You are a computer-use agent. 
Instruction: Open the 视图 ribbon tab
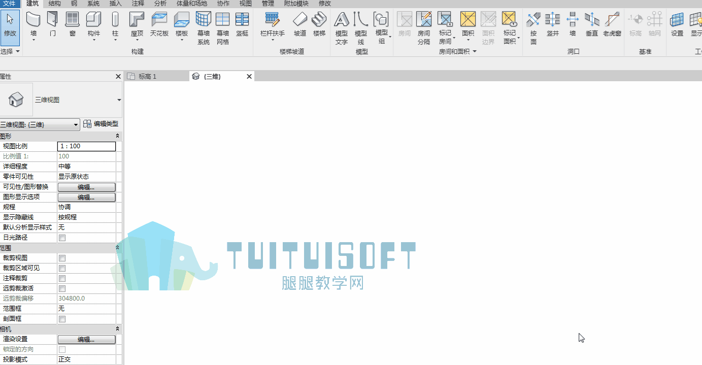[x=246, y=4]
